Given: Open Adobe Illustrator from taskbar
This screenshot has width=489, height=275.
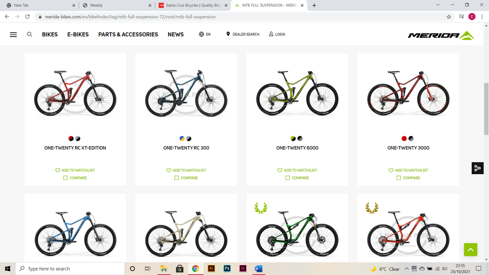Looking at the screenshot, I should tap(211, 268).
